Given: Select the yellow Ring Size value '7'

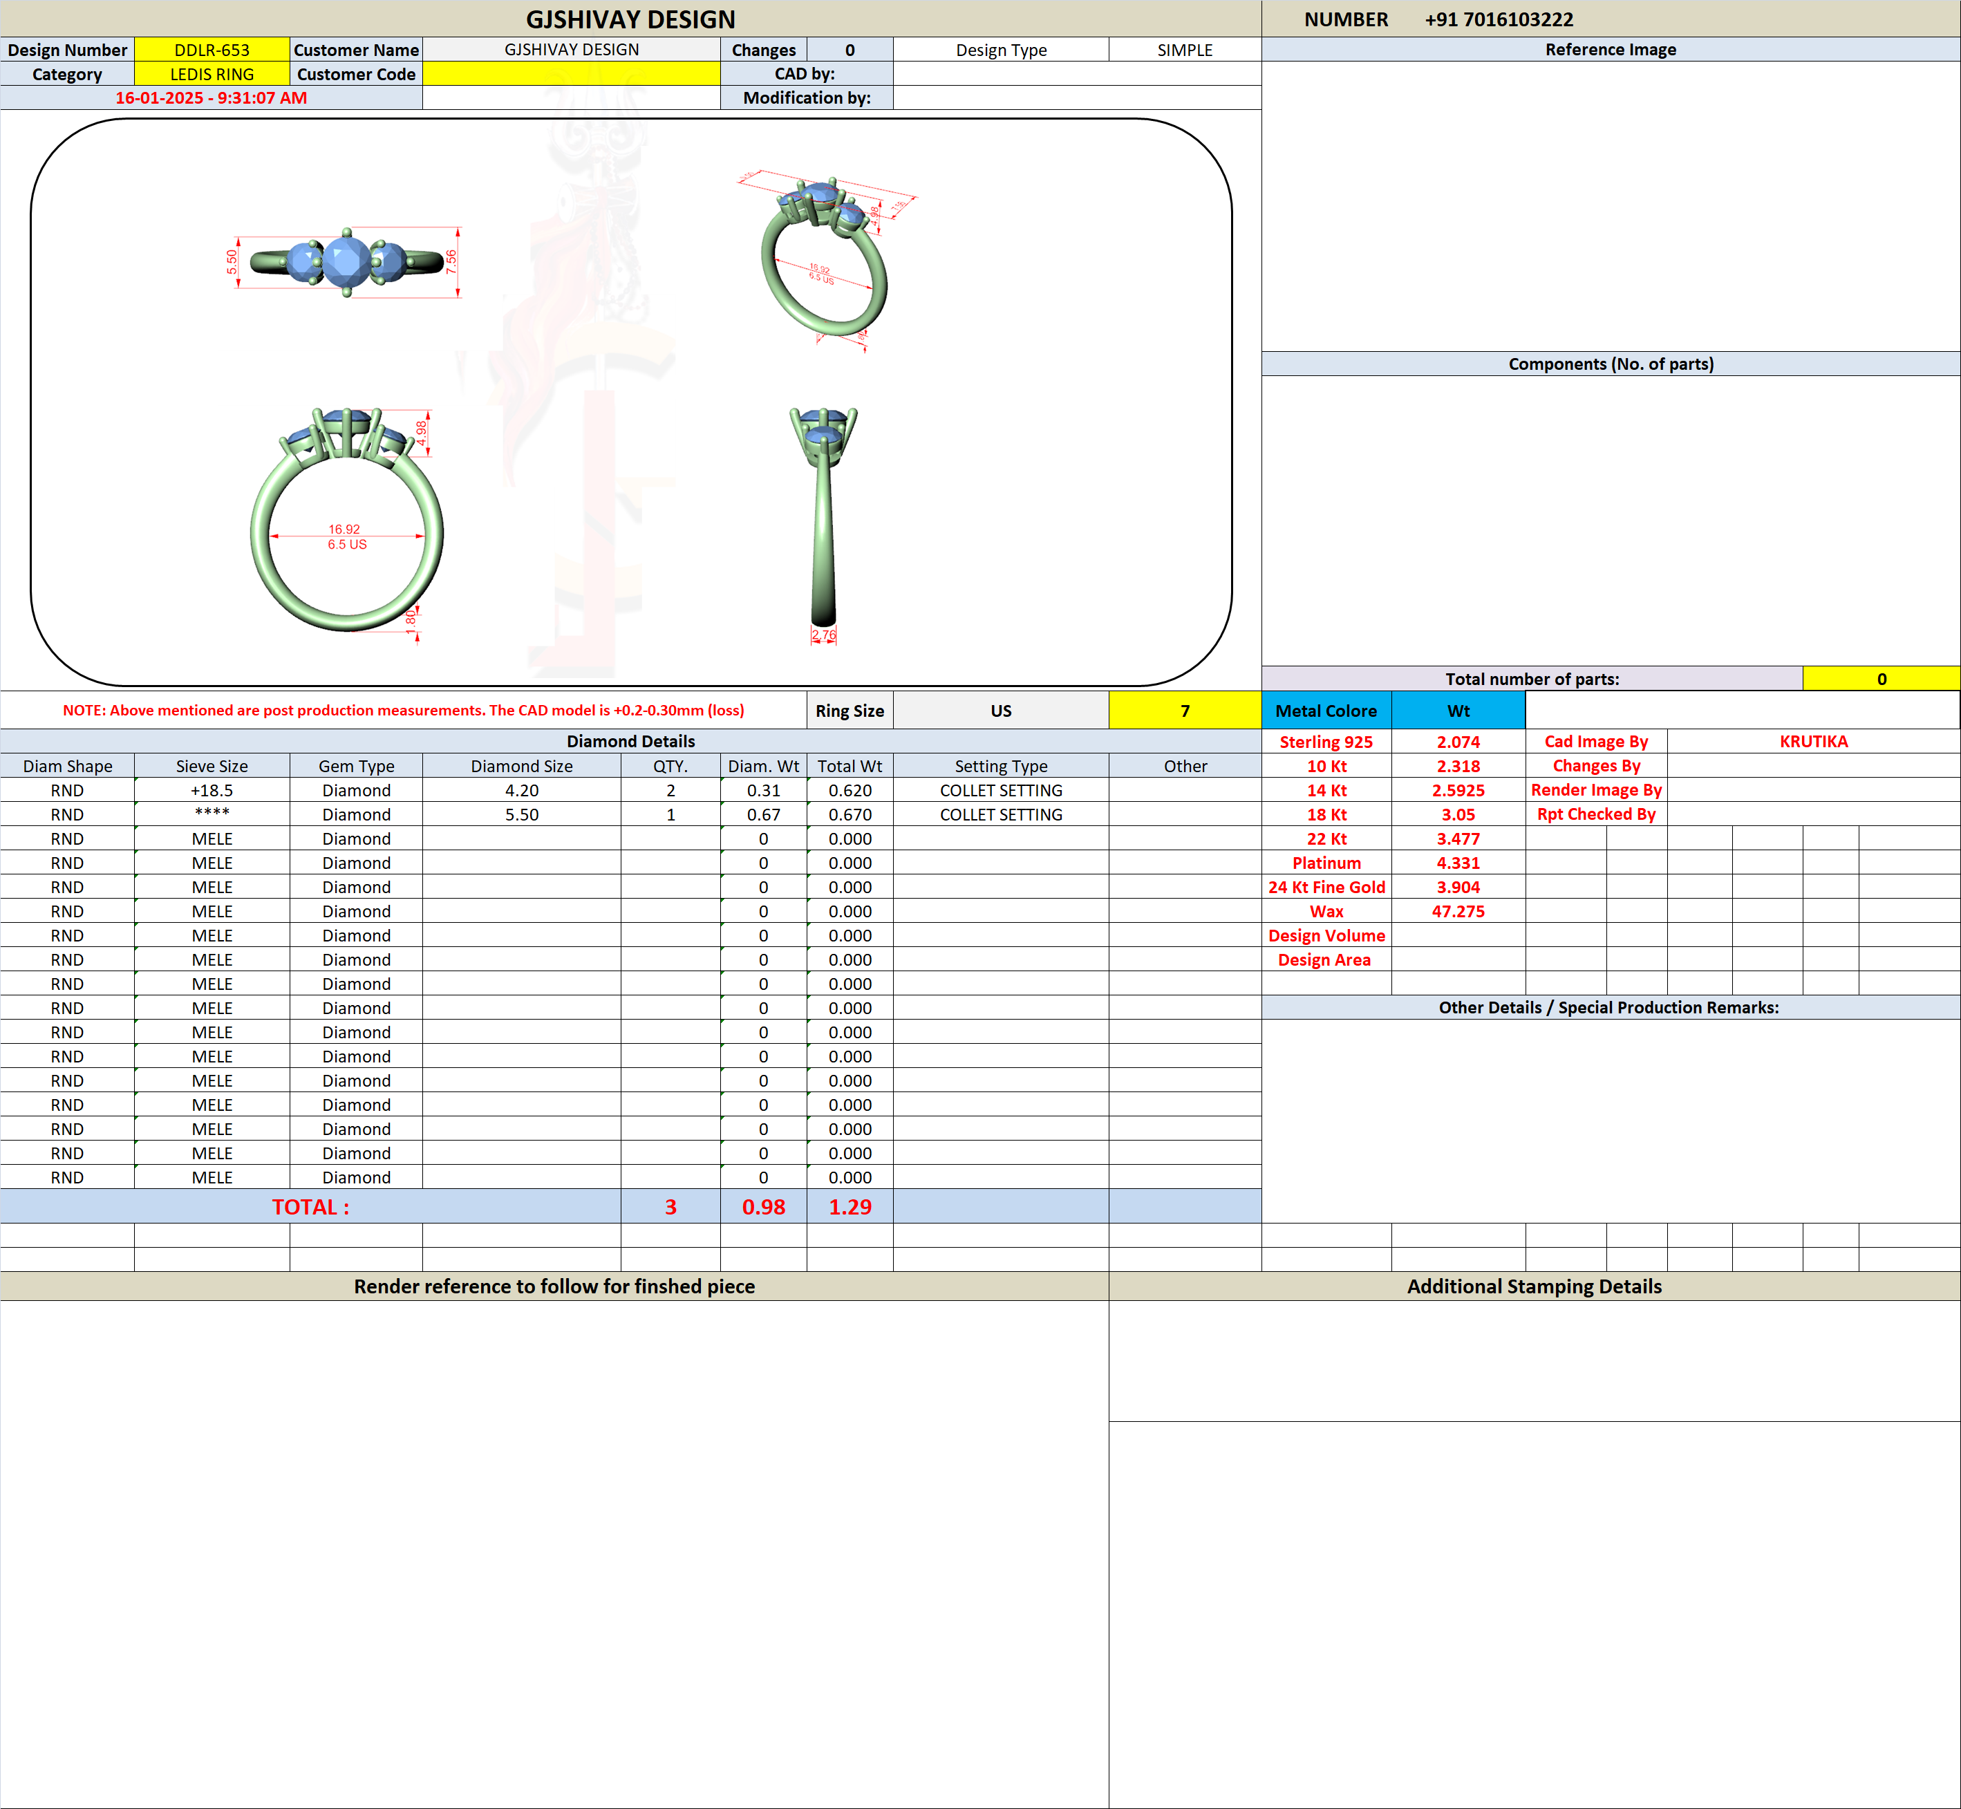Looking at the screenshot, I should coord(1185,711).
